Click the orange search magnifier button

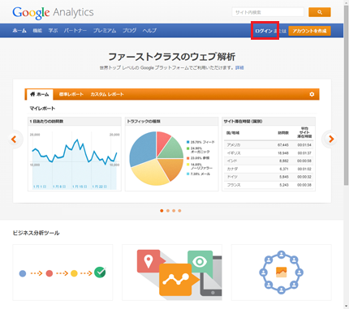[x=320, y=12]
